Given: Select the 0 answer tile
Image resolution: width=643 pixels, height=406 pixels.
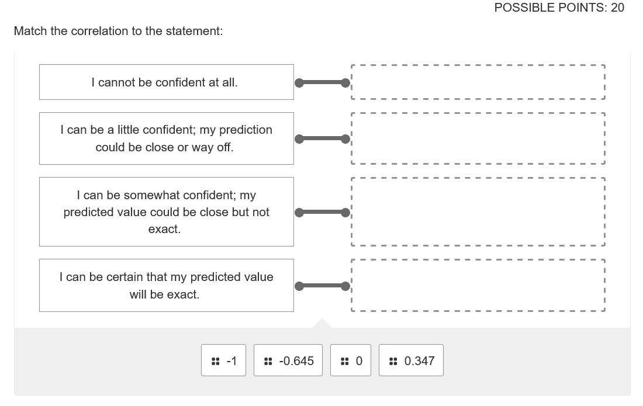Looking at the screenshot, I should coord(351,360).
